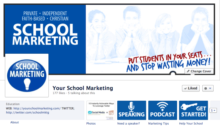Click the School Marketing cover photo
The height and width of the screenshot is (128, 220).
click(x=109, y=39)
